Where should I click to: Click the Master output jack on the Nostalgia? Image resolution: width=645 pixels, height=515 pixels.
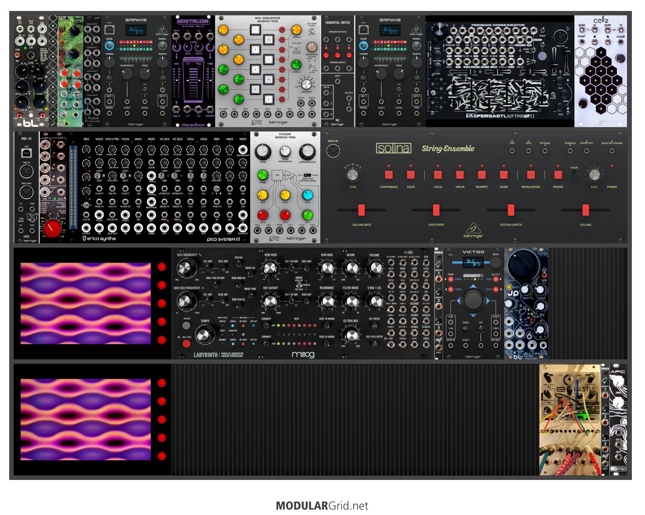click(x=210, y=110)
